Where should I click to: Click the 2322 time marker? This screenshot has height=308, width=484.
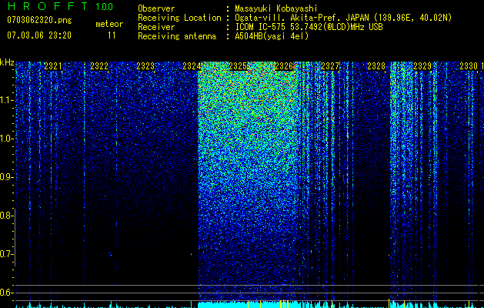tap(99, 66)
